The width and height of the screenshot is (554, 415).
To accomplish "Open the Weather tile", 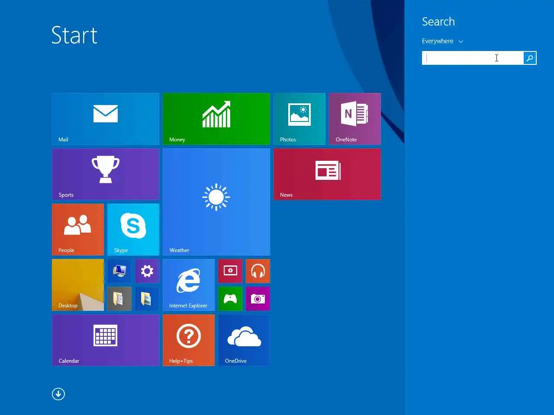I will (216, 202).
